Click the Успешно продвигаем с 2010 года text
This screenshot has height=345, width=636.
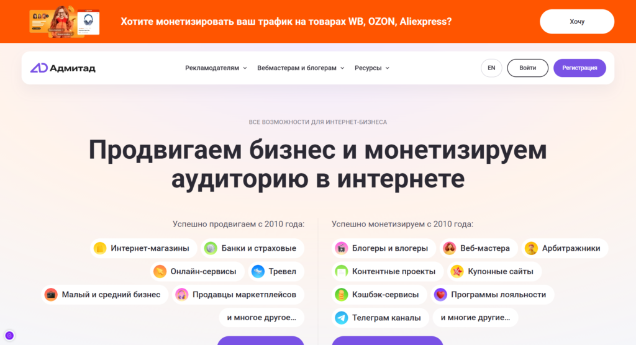click(238, 224)
